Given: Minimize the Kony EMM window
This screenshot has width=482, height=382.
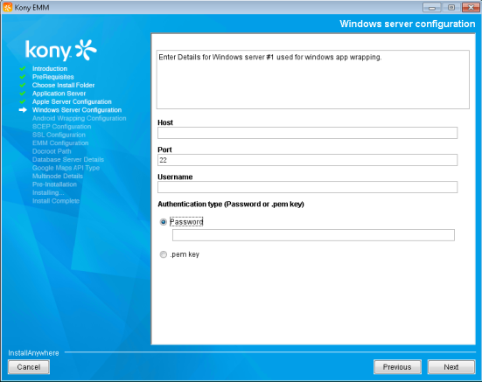Looking at the screenshot, I should (x=431, y=7).
